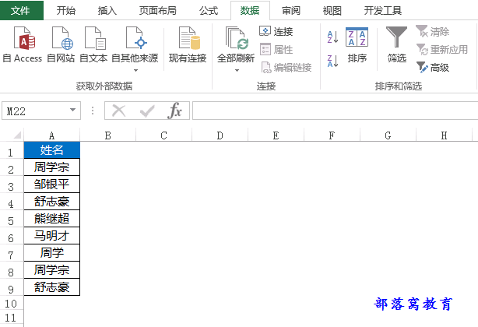This screenshot has width=478, height=327.
Task: Switch to the 开发工具 tab
Action: [382, 11]
